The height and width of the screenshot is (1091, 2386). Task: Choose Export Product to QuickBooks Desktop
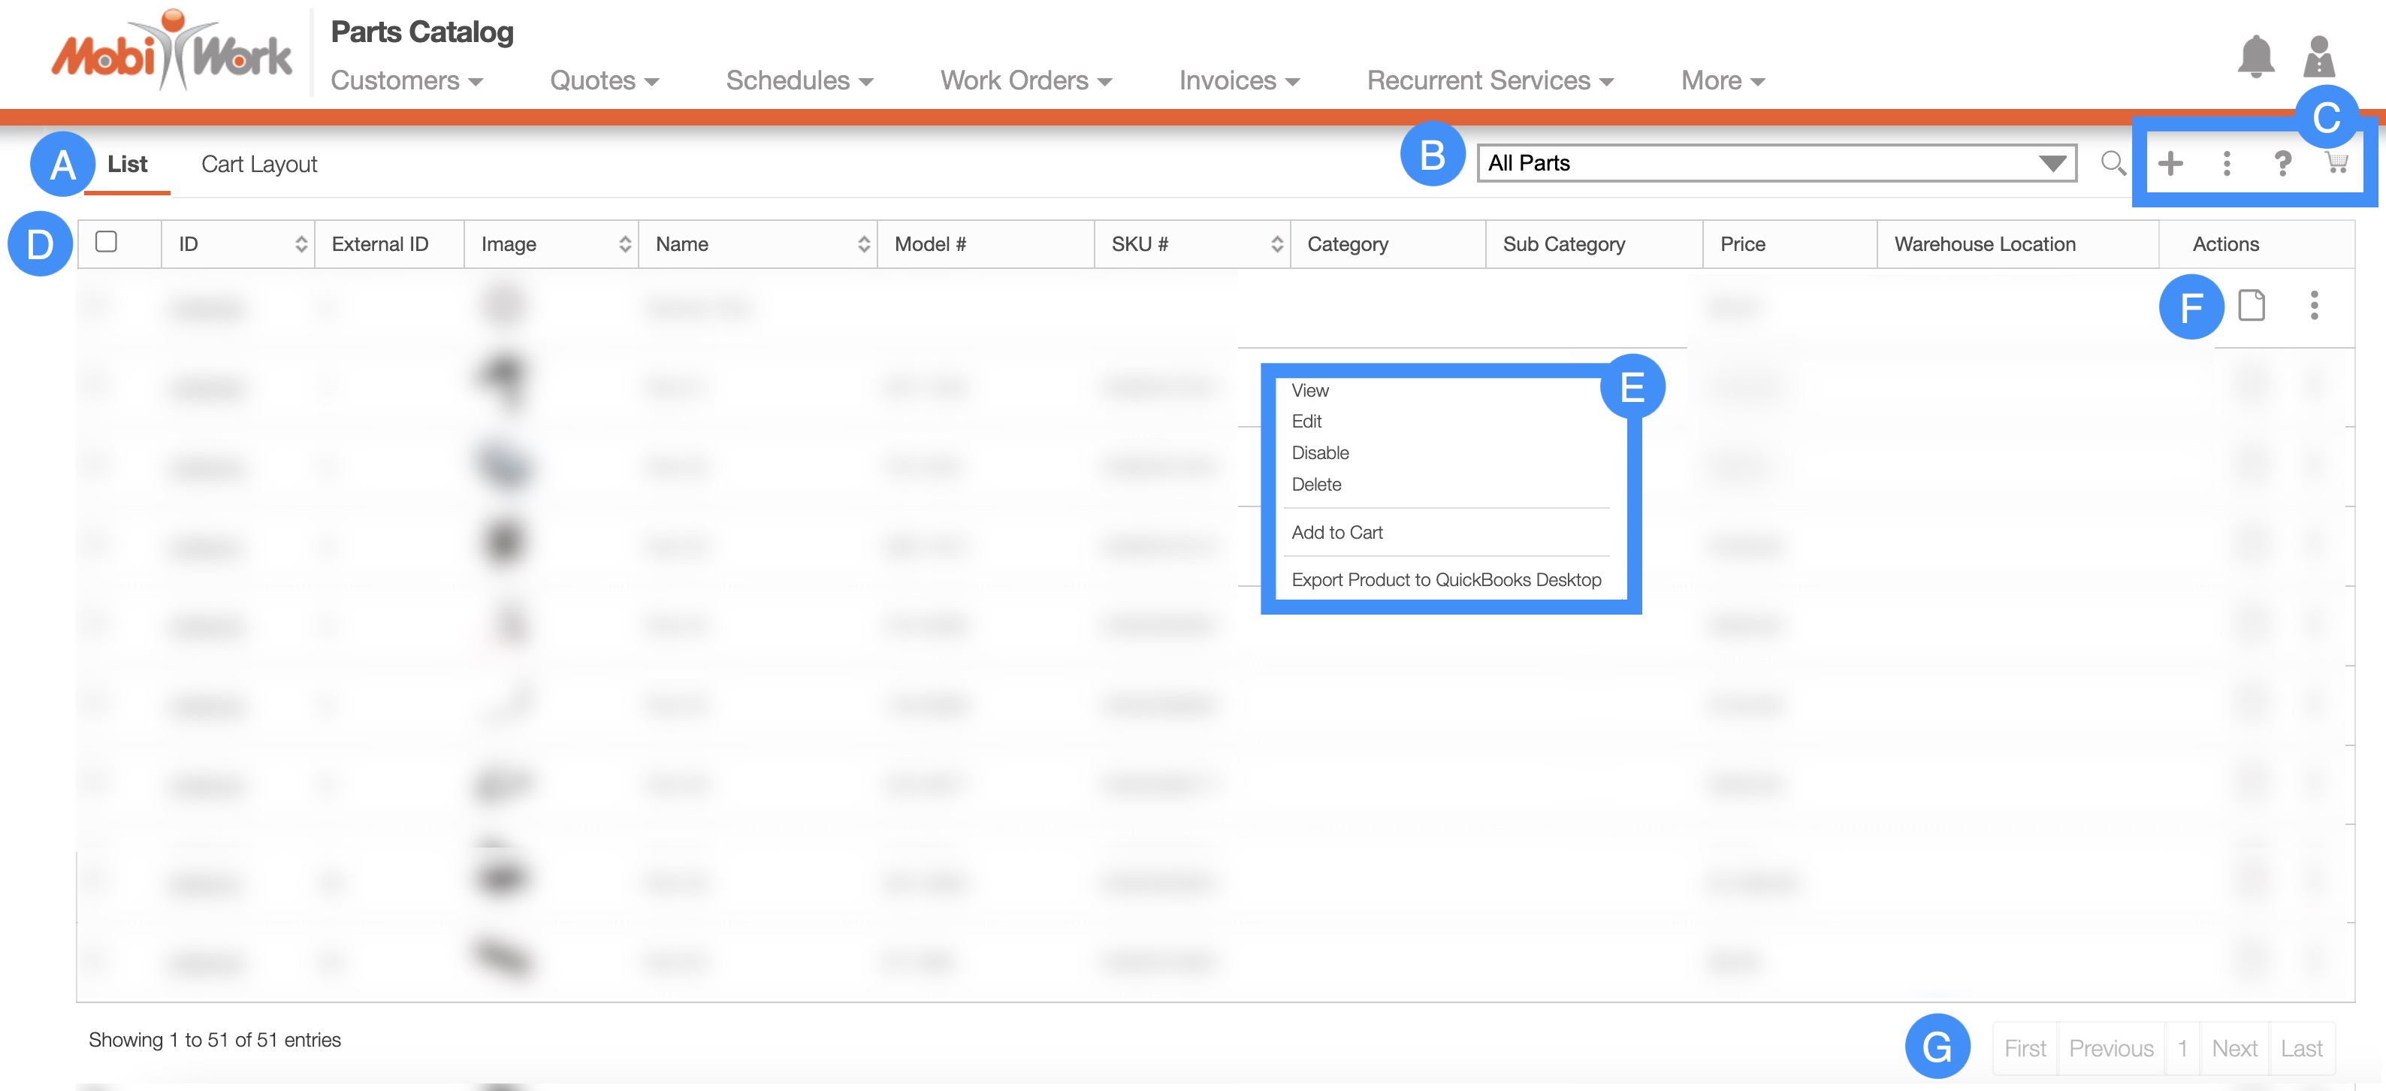pyautogui.click(x=1446, y=580)
